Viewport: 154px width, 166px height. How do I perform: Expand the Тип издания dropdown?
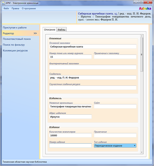tap(115, 146)
